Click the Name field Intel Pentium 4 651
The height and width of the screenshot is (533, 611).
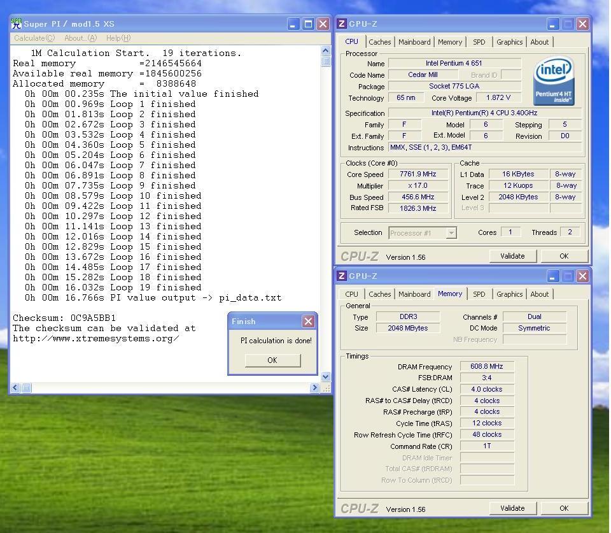pos(454,63)
